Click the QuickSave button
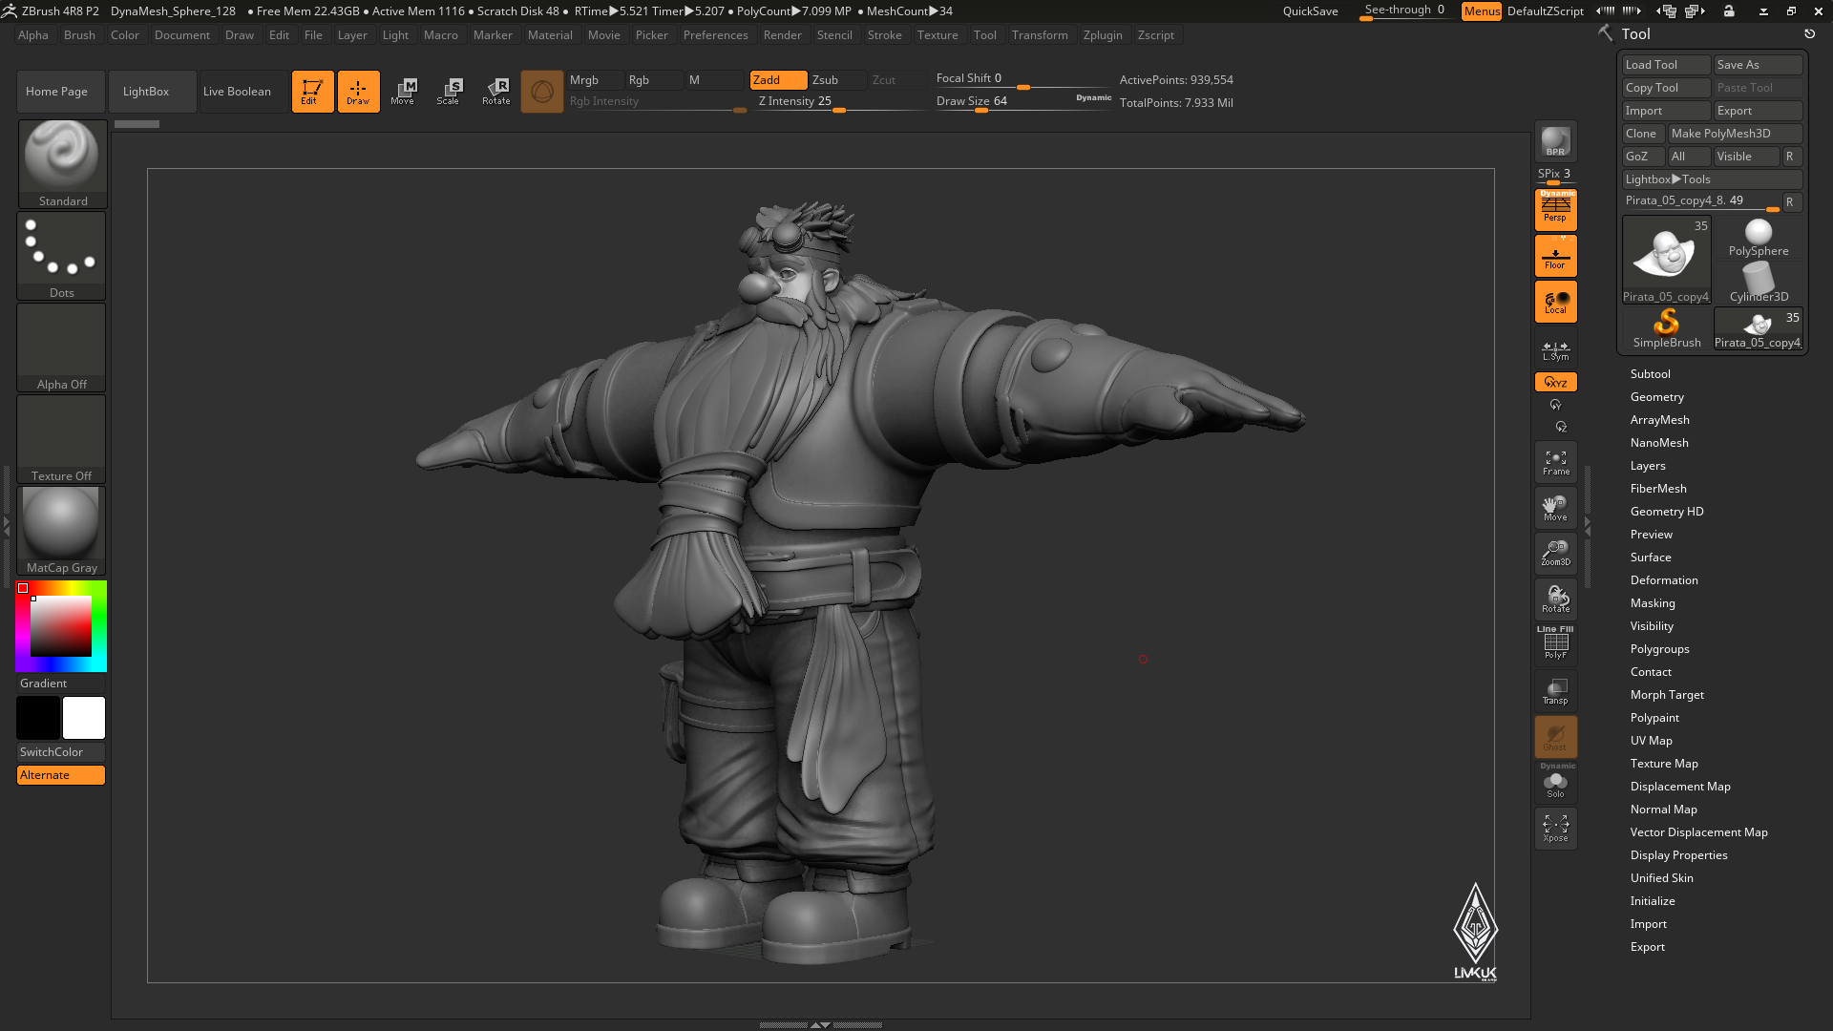 tap(1310, 11)
